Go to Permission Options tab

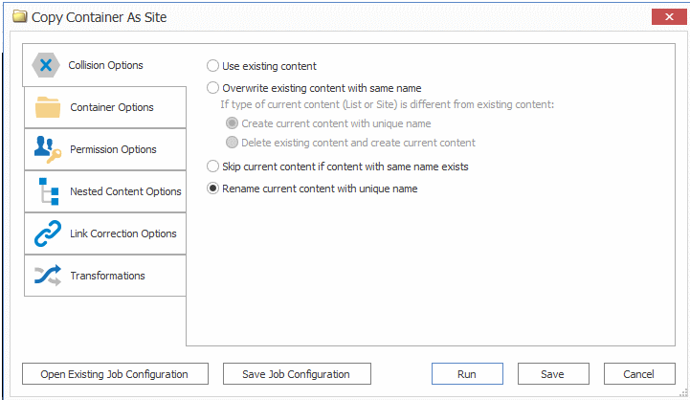pos(105,149)
